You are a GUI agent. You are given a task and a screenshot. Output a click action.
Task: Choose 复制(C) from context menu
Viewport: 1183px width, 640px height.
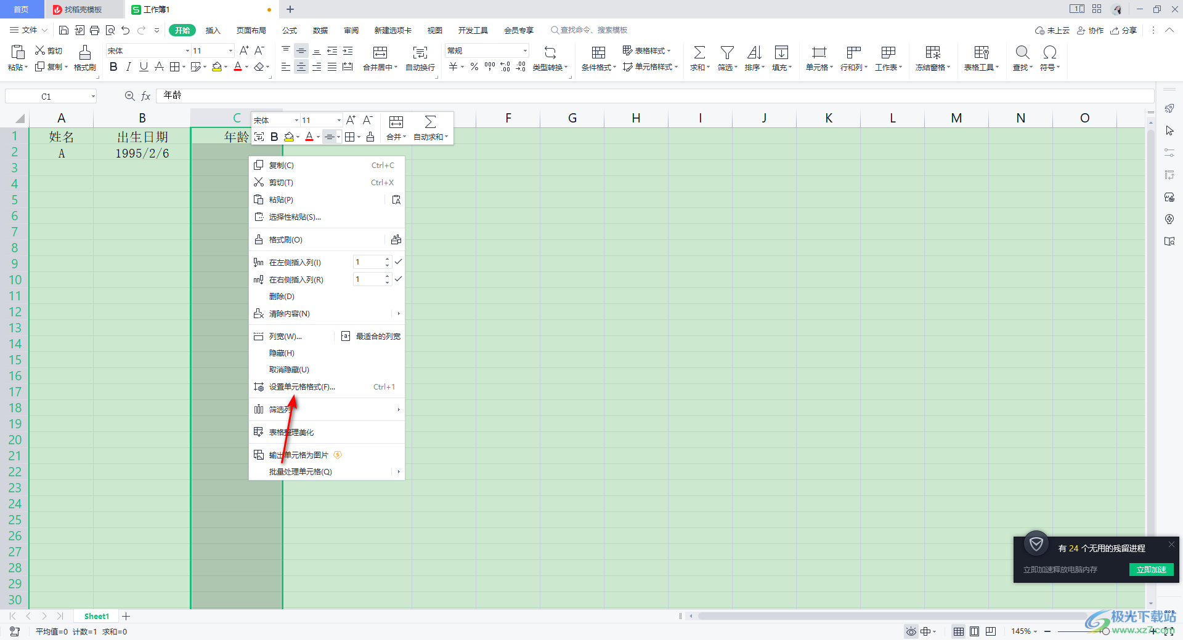(327, 165)
